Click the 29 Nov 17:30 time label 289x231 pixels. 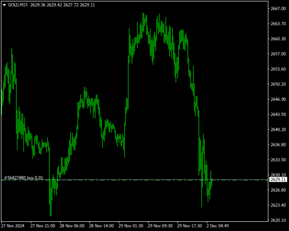click(190, 226)
